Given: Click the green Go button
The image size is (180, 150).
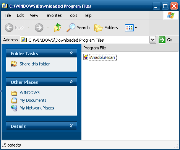Looking at the screenshot, I should [x=165, y=40].
